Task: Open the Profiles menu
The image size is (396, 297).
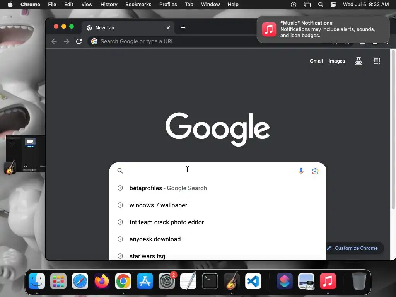Action: pos(168,4)
